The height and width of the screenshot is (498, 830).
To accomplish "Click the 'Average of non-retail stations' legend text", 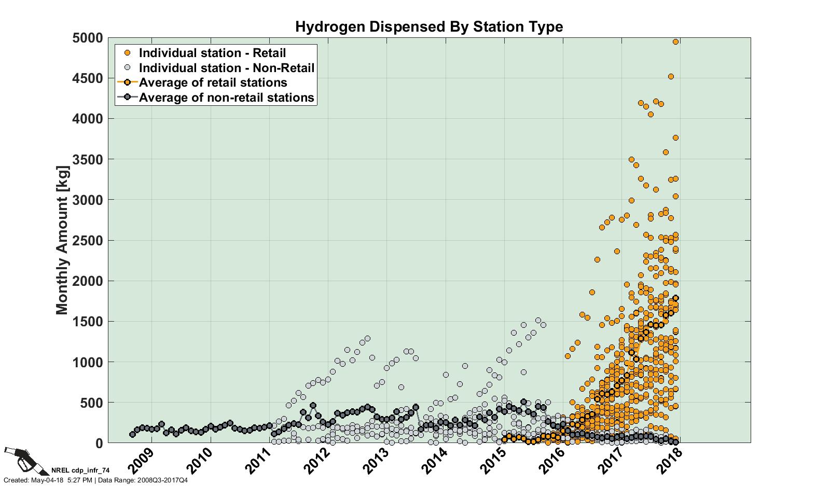I will [x=227, y=98].
